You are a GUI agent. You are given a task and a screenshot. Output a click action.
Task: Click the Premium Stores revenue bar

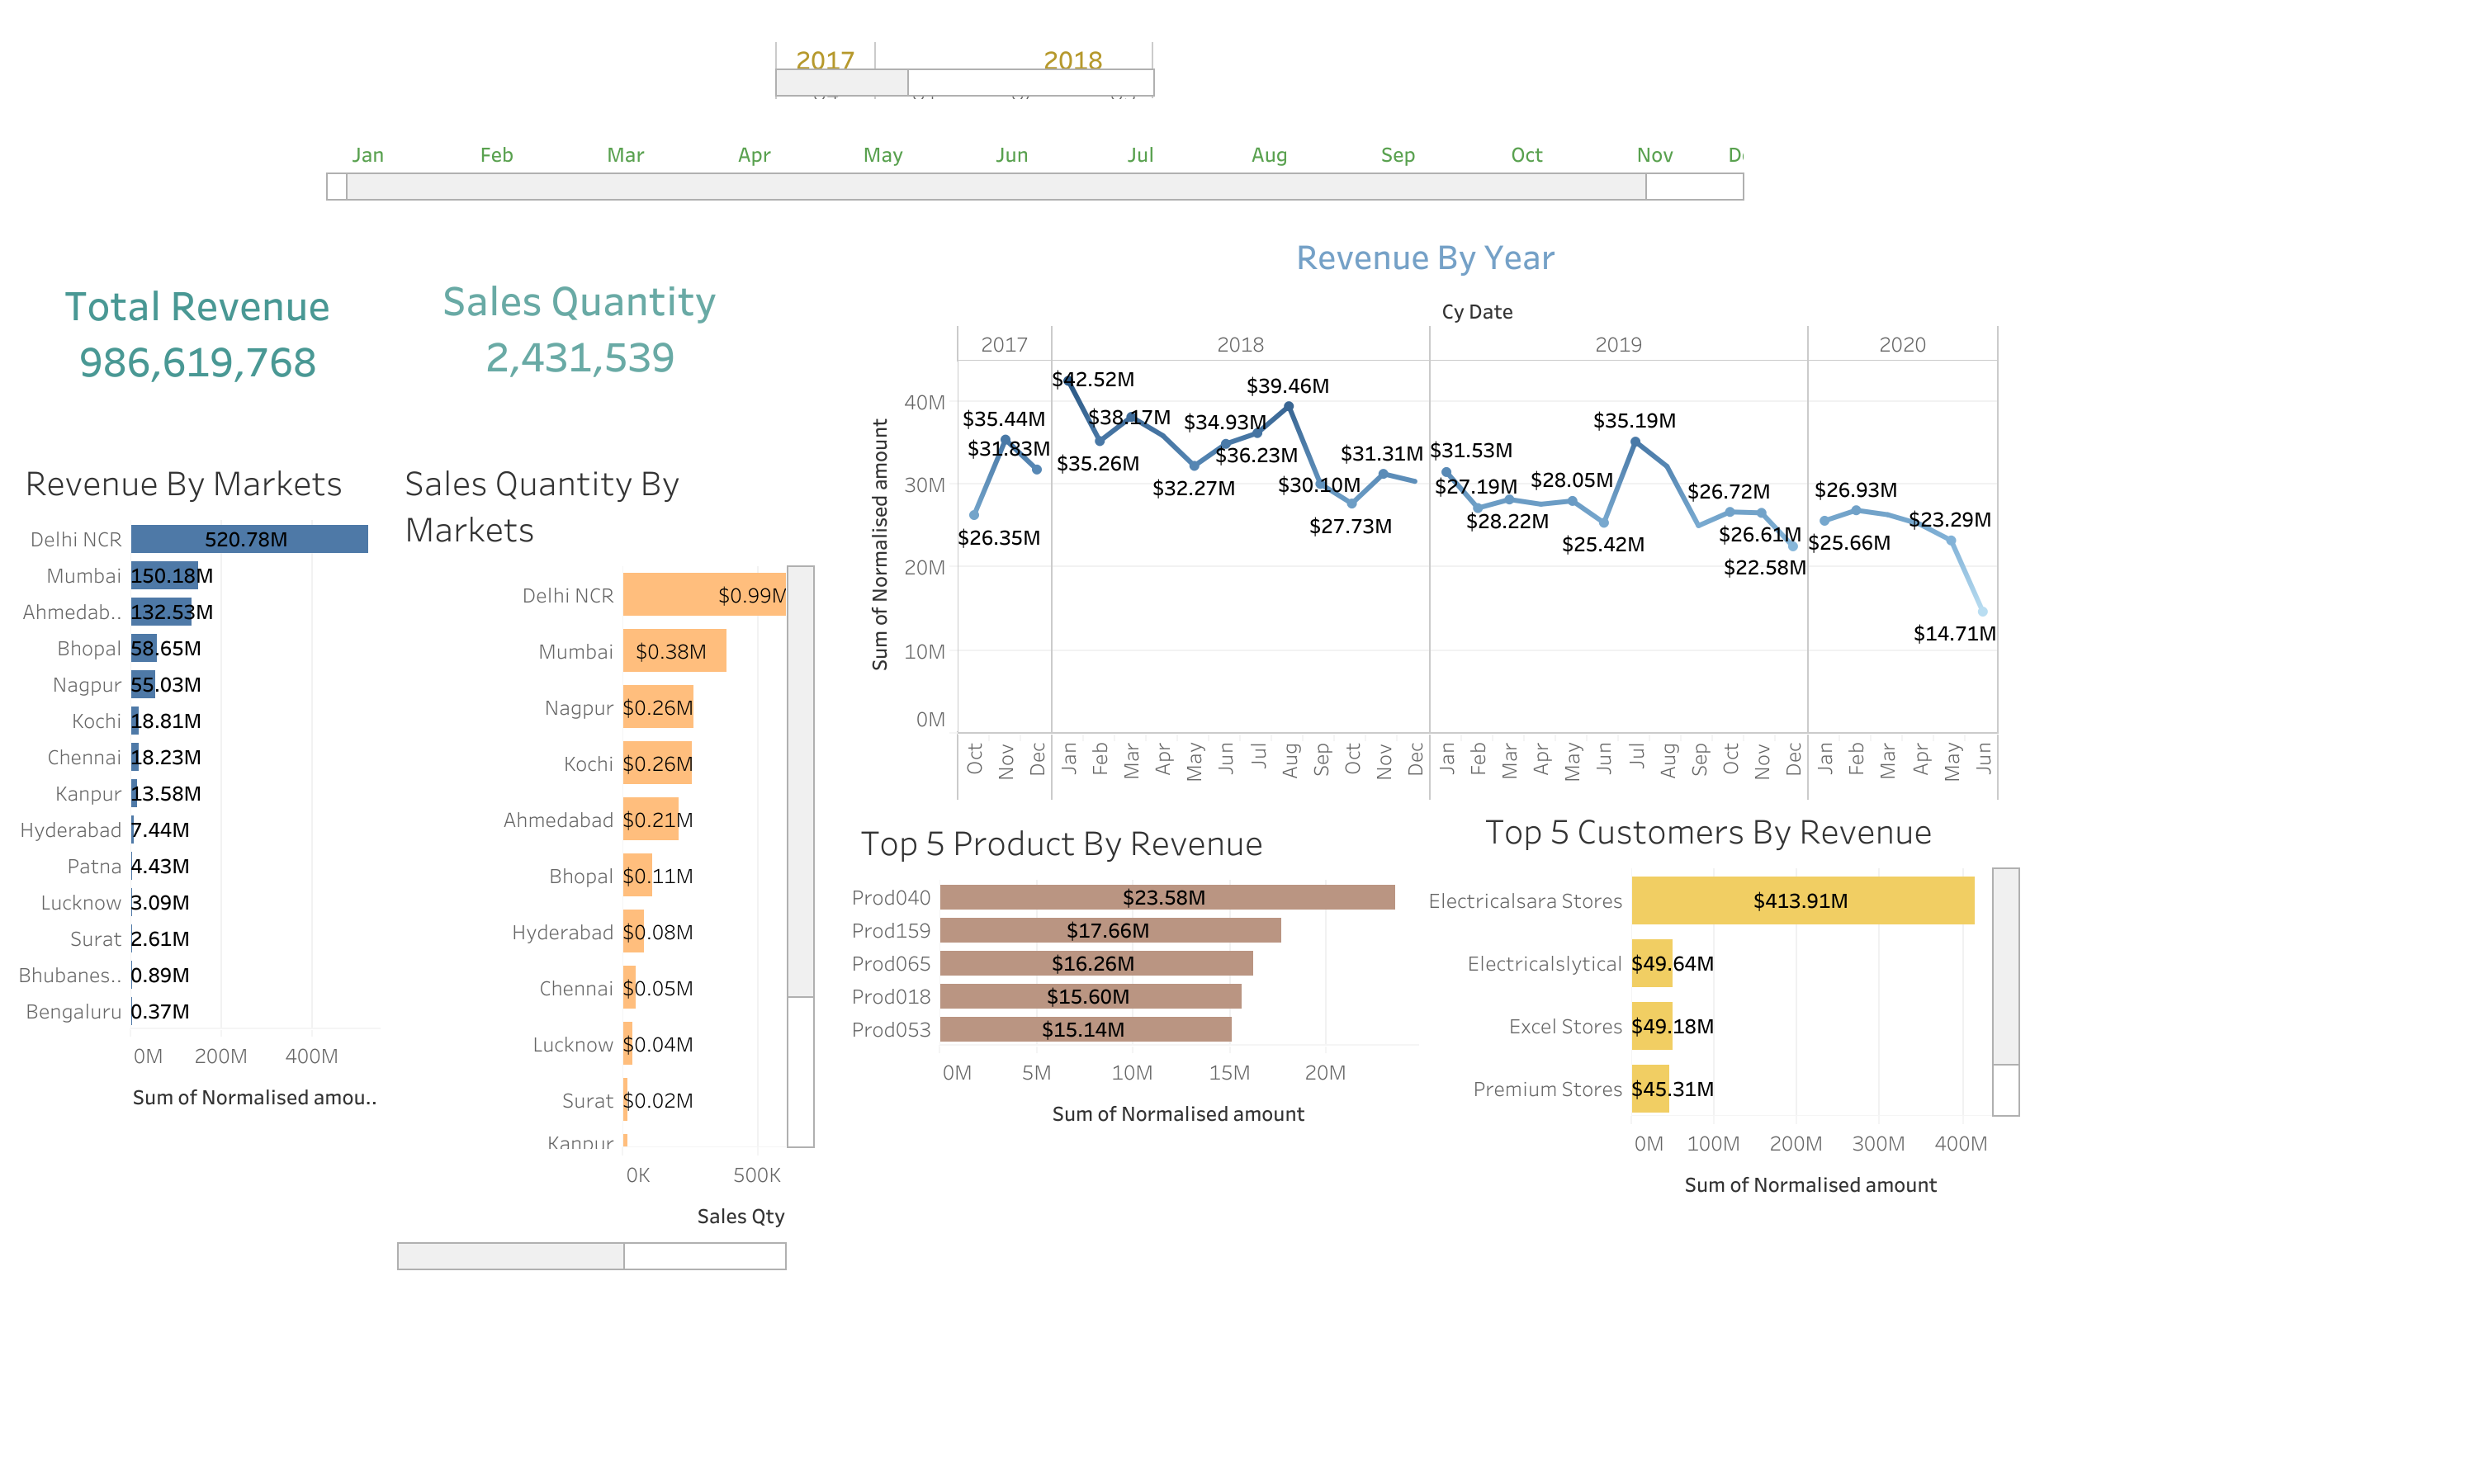[1650, 1089]
